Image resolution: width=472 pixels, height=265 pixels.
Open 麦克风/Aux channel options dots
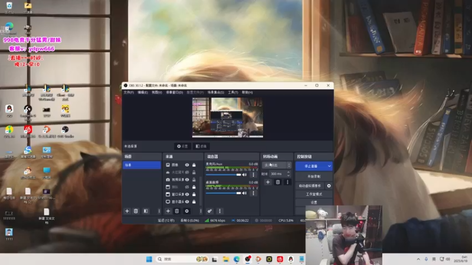(253, 174)
